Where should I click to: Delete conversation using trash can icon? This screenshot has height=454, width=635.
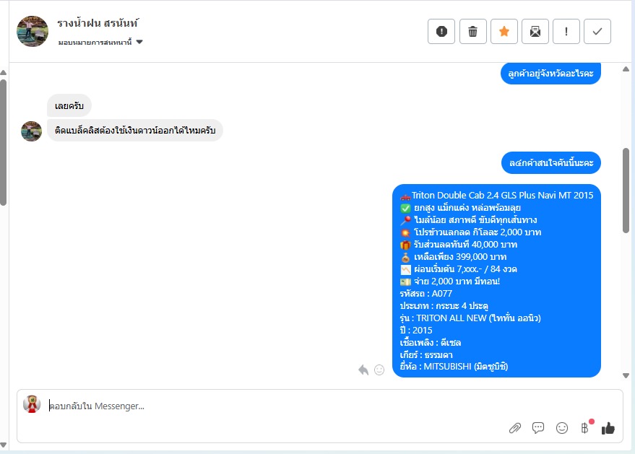[472, 31]
